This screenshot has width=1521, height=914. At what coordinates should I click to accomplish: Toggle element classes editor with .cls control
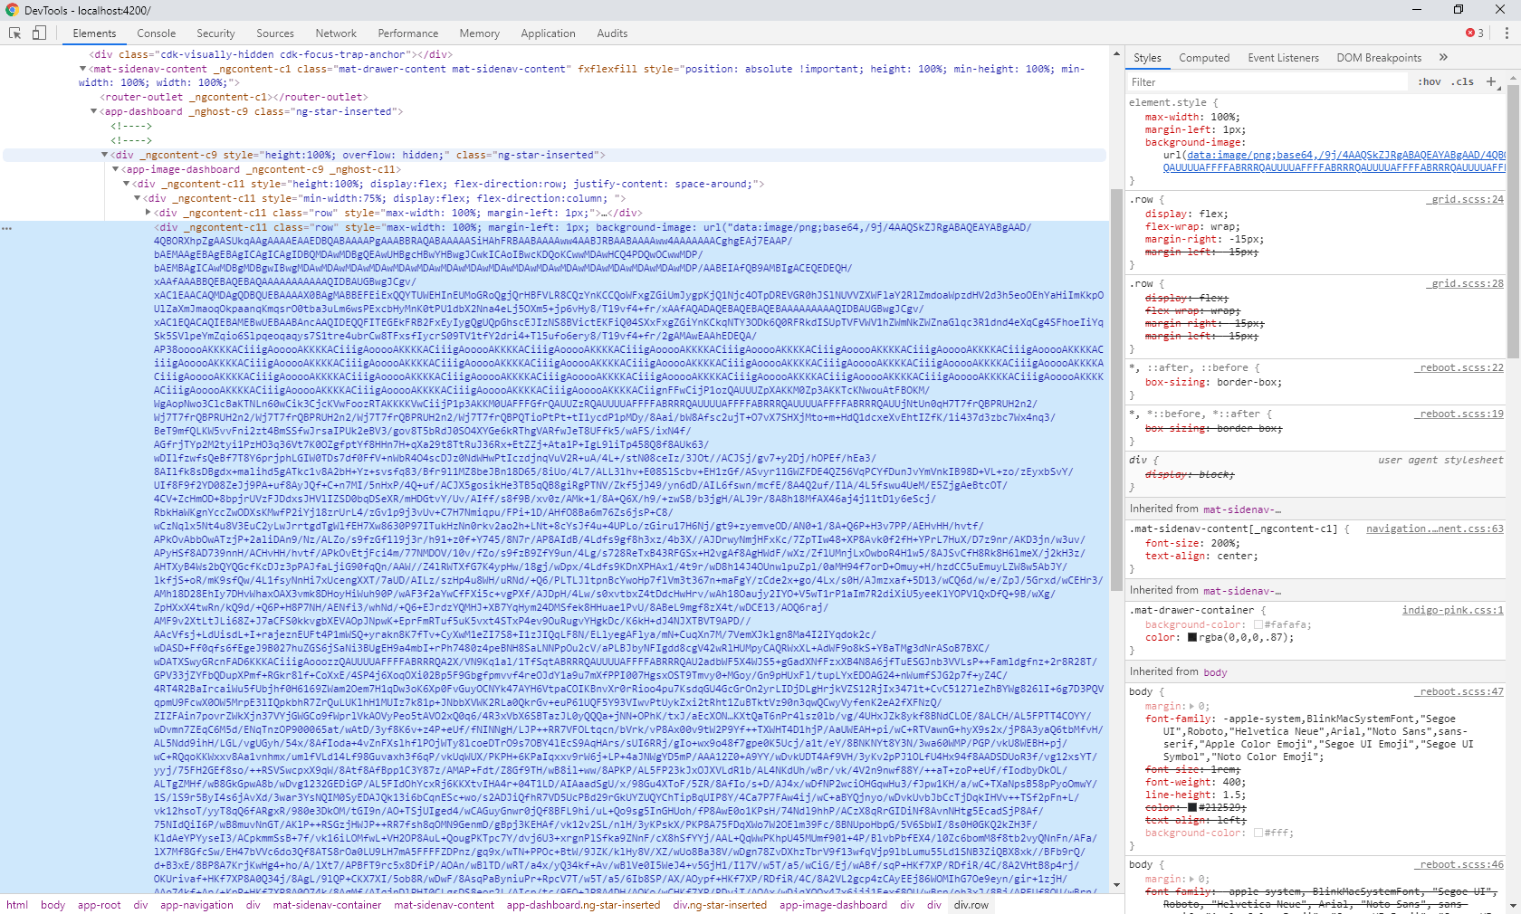pos(1461,81)
